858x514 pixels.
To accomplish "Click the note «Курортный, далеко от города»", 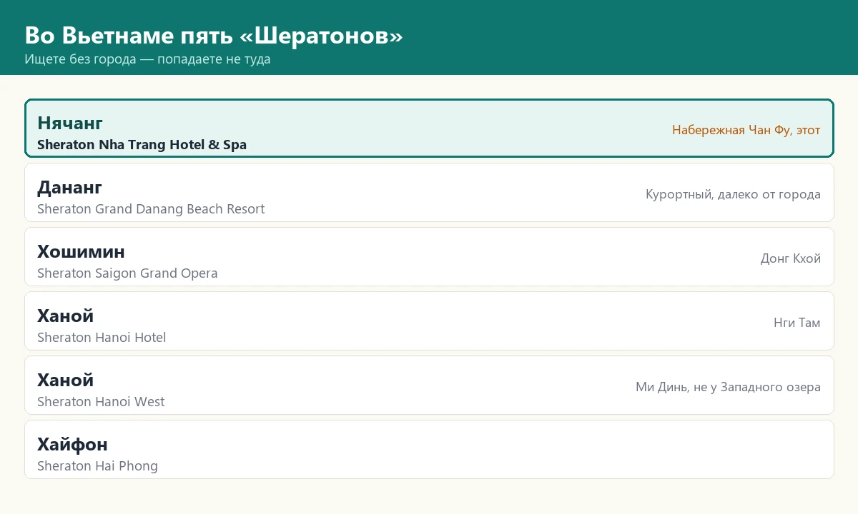I will click(733, 194).
